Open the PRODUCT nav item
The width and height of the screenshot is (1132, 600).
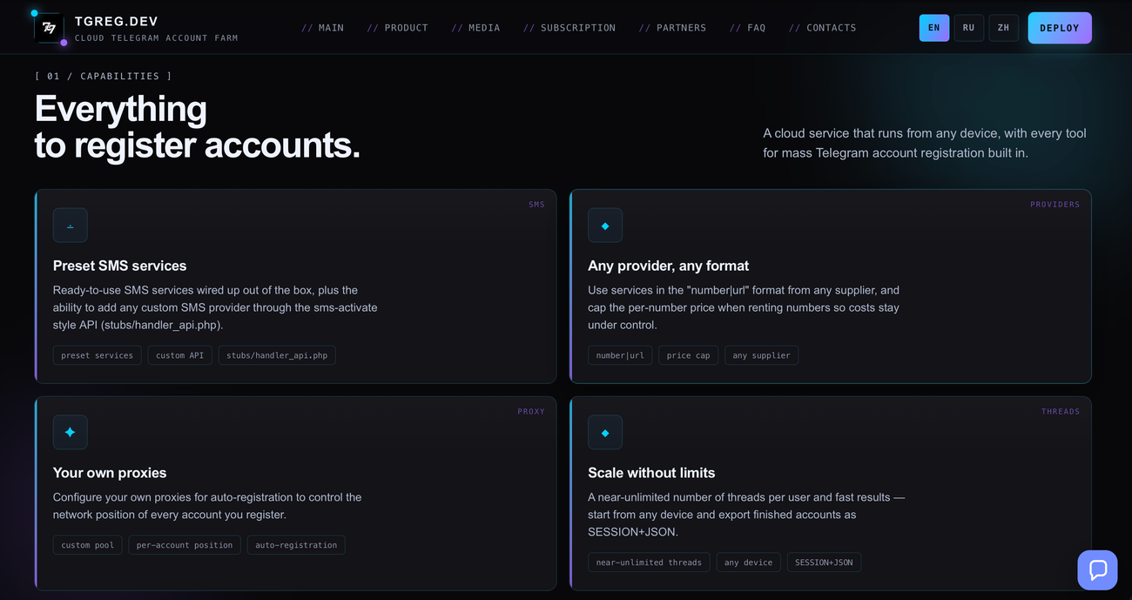click(x=398, y=28)
